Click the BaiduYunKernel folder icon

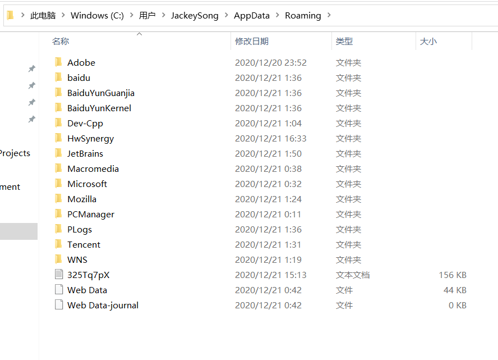click(x=58, y=108)
